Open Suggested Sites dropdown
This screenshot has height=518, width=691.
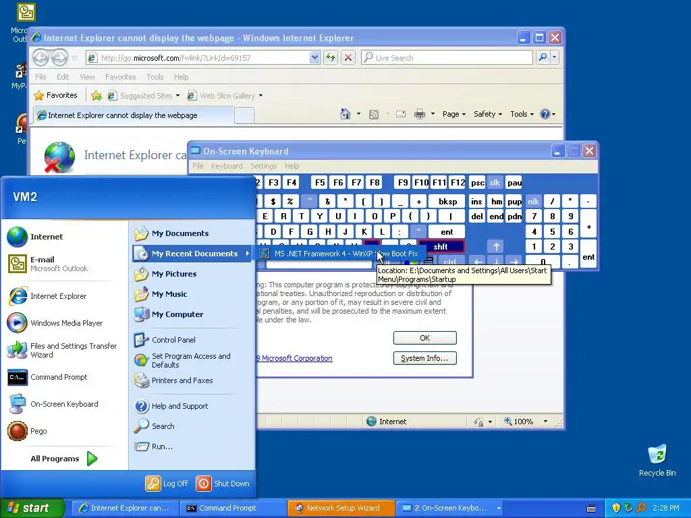coord(177,96)
